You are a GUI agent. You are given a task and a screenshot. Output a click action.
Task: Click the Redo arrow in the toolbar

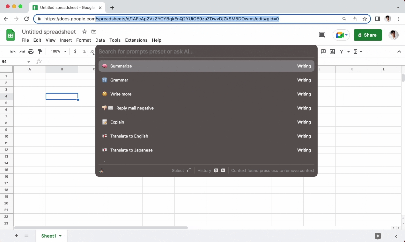tap(22, 52)
